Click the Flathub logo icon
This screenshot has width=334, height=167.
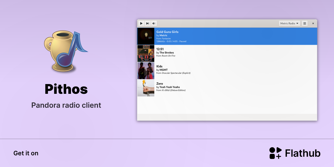pyautogui.click(x=276, y=153)
